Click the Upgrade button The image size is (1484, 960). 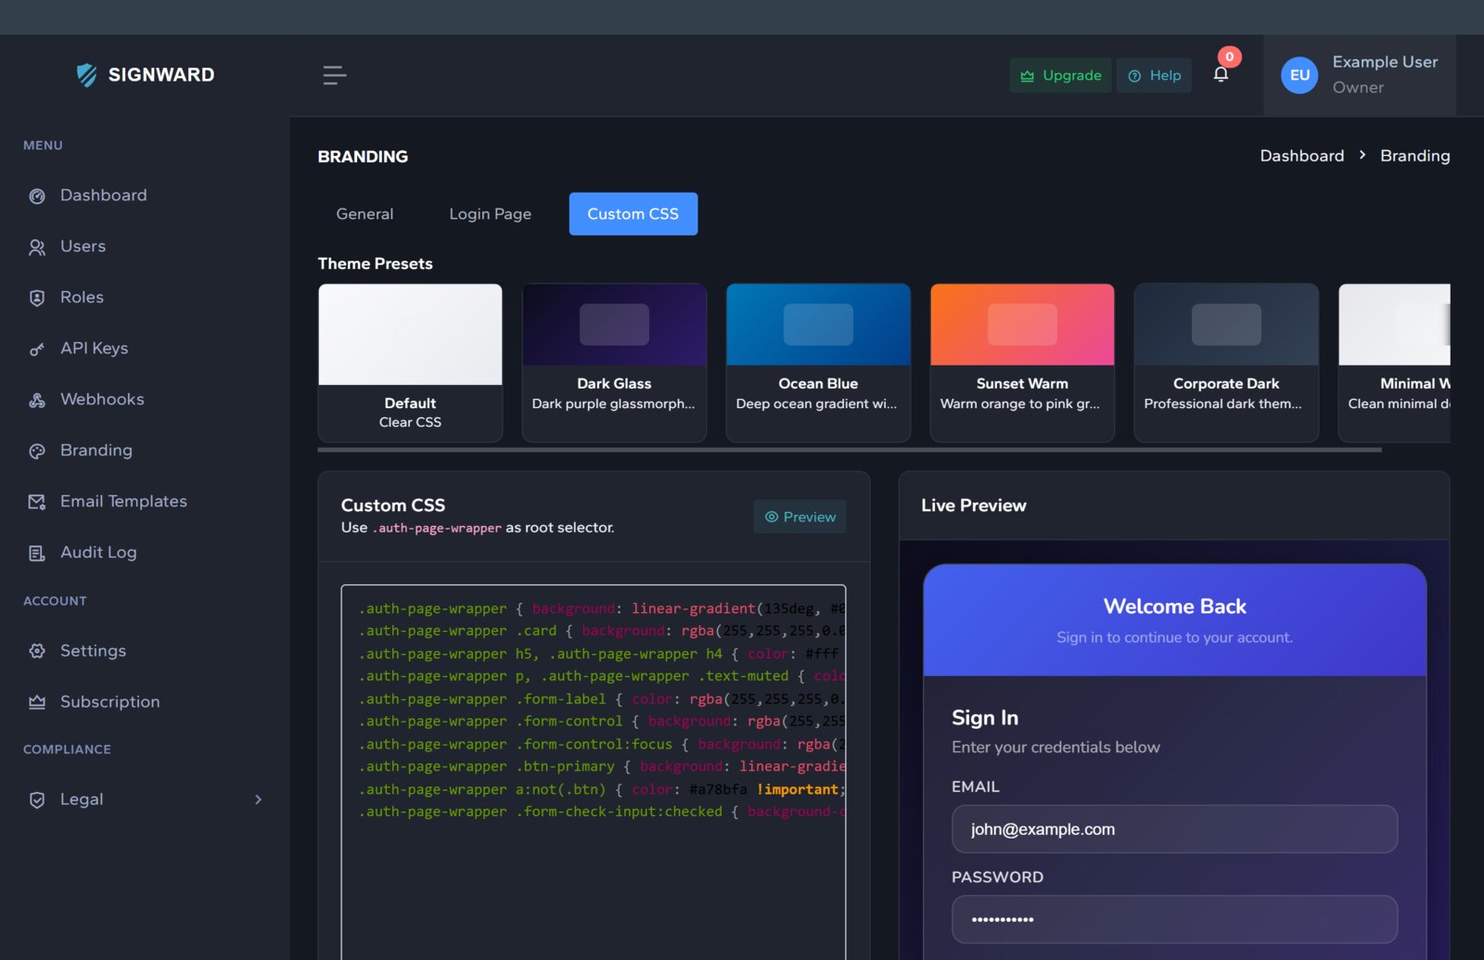(1060, 76)
